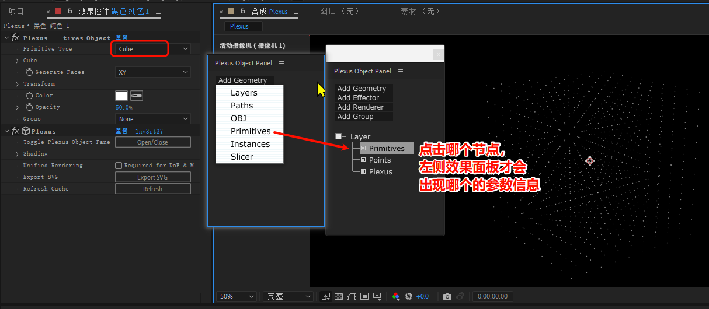Click the square icon beside Plexus node

pyautogui.click(x=364, y=171)
